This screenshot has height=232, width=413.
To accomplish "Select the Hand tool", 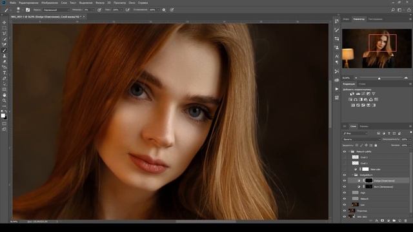I will coord(5,95).
